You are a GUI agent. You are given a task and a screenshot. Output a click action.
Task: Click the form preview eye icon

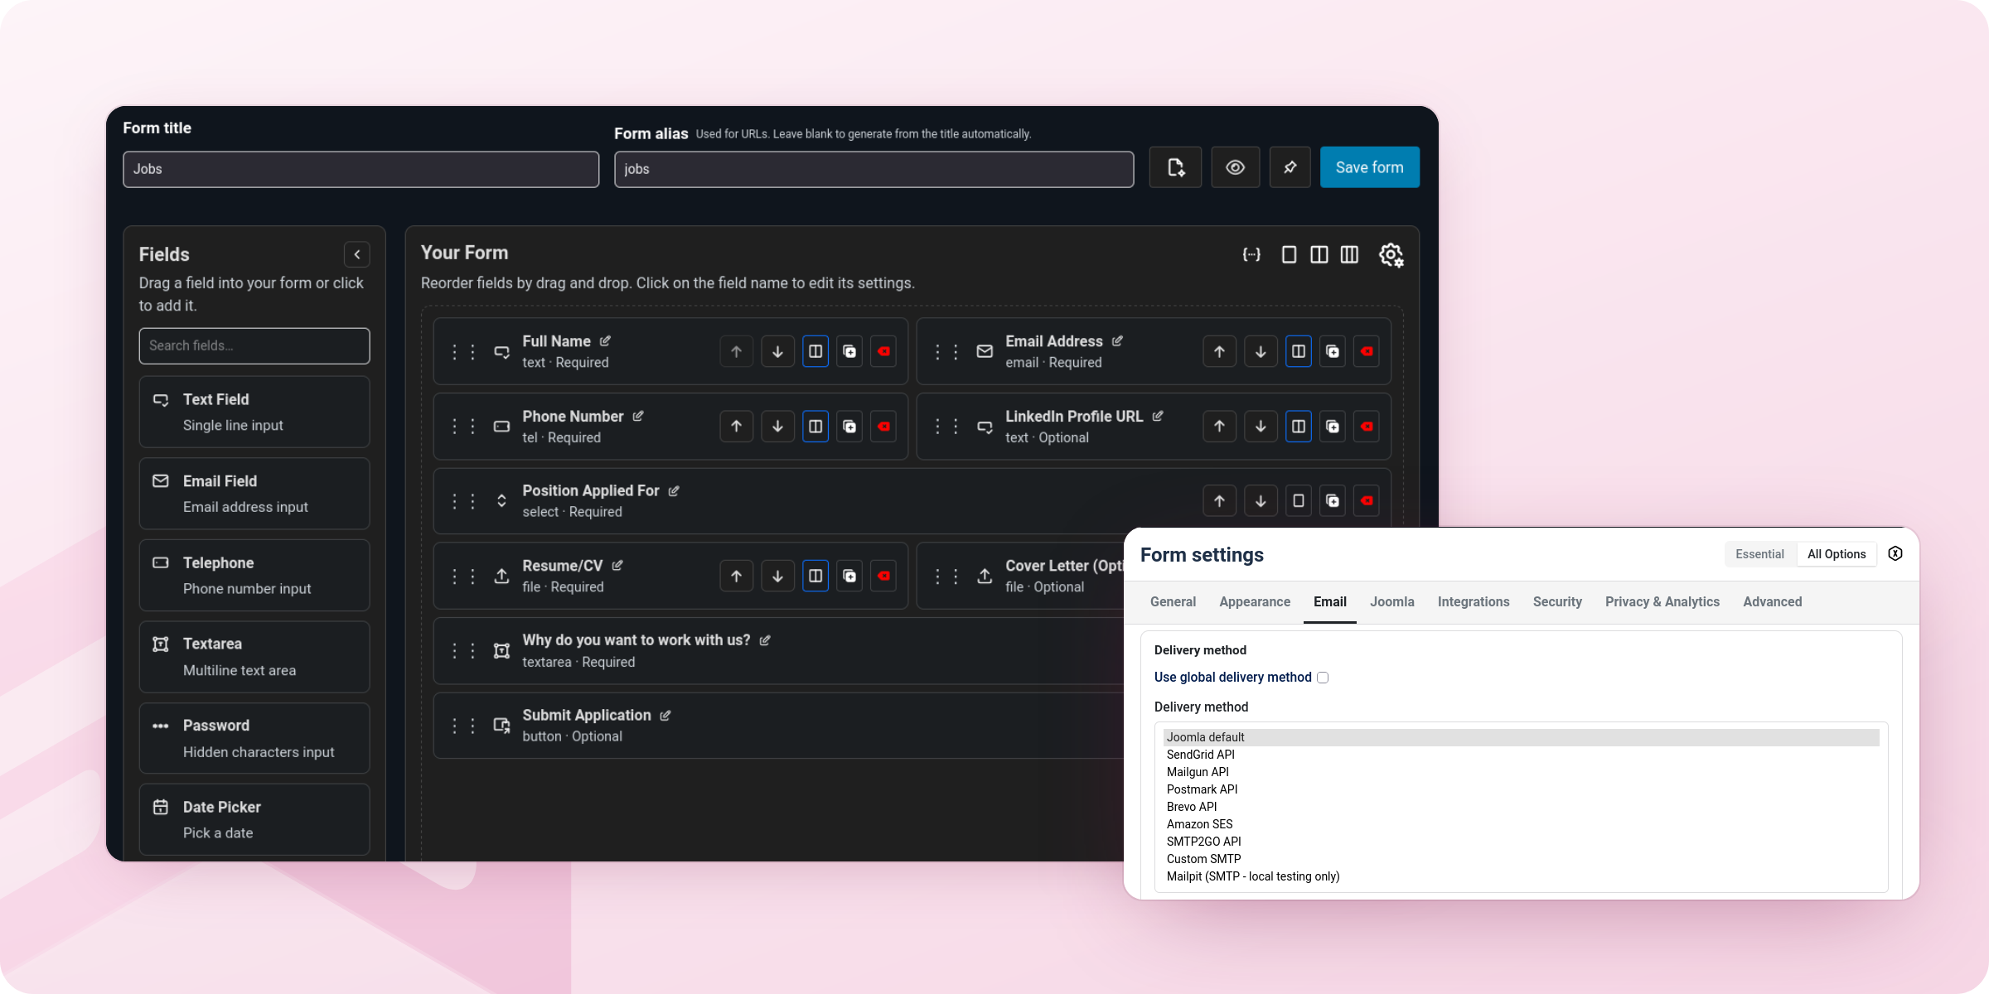pos(1235,167)
